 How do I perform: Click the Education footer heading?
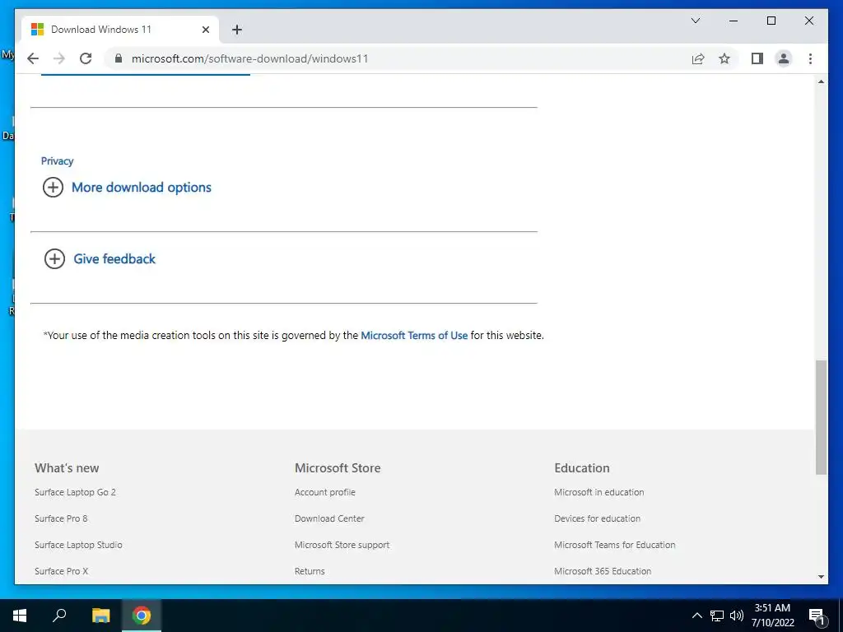[x=582, y=468]
